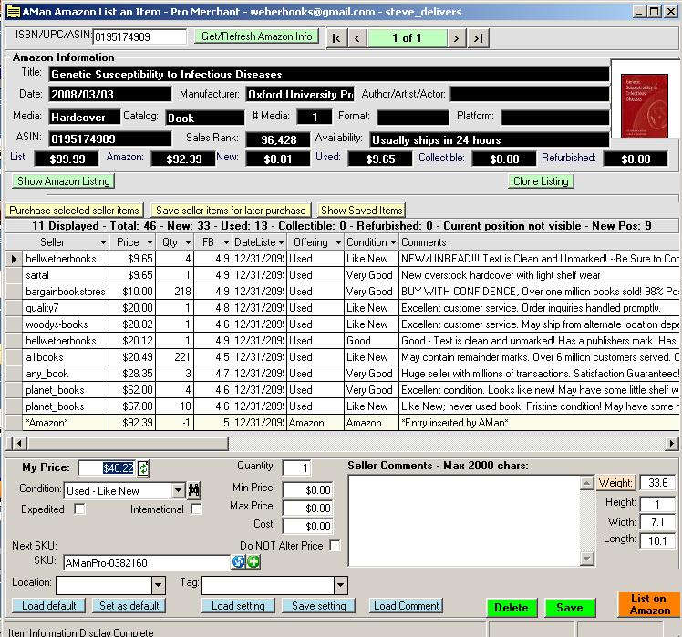Click horizontal scrollbar right arrow of seller table

(x=672, y=444)
